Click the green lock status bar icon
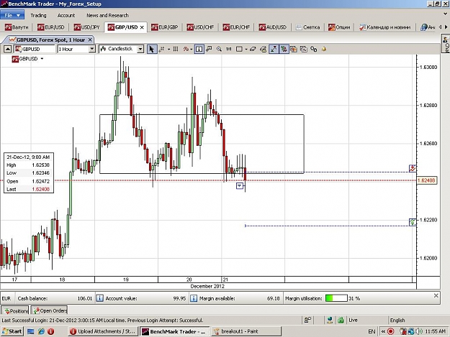 [x=341, y=320]
